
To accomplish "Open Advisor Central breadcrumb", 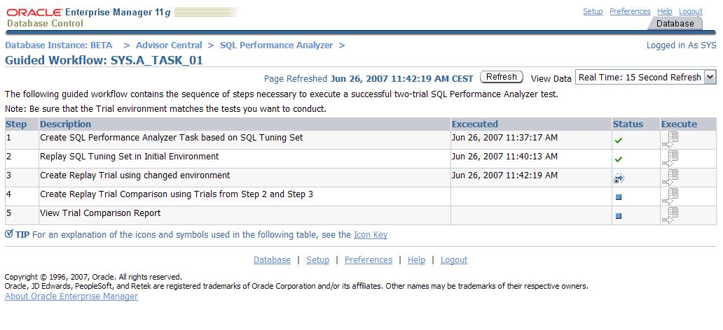I will (169, 45).
